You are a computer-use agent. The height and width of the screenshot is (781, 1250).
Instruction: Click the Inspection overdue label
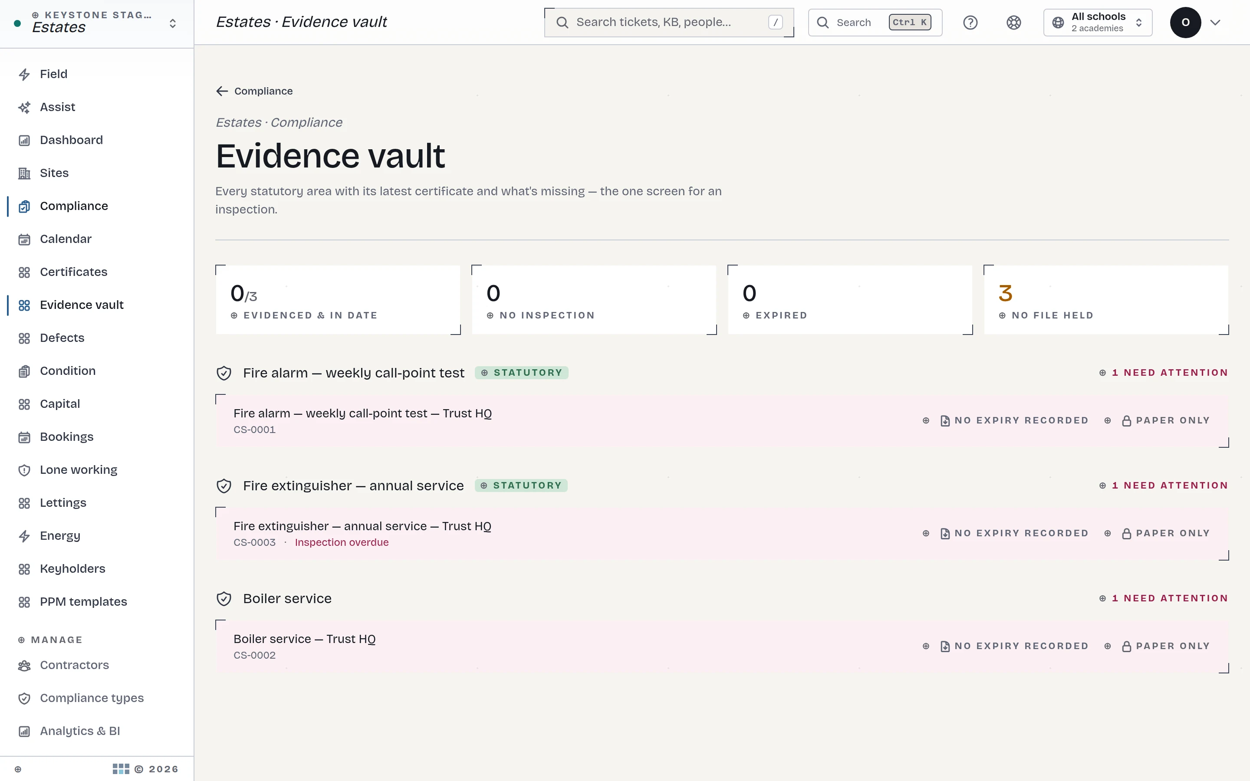coord(342,542)
